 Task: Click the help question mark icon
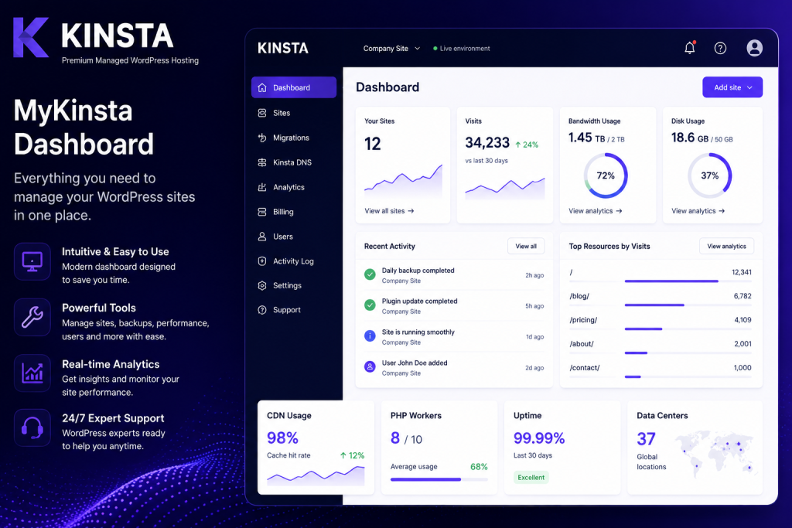(720, 48)
